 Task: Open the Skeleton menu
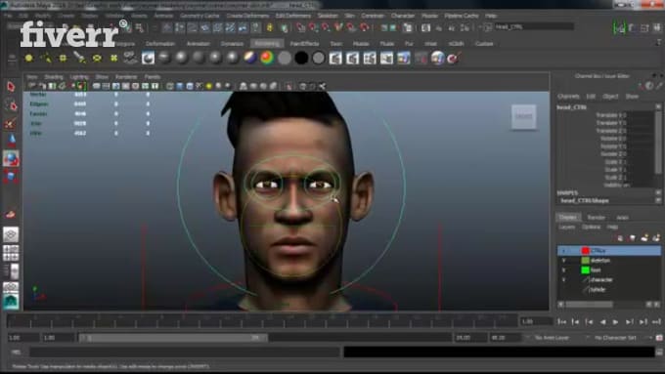(x=328, y=16)
